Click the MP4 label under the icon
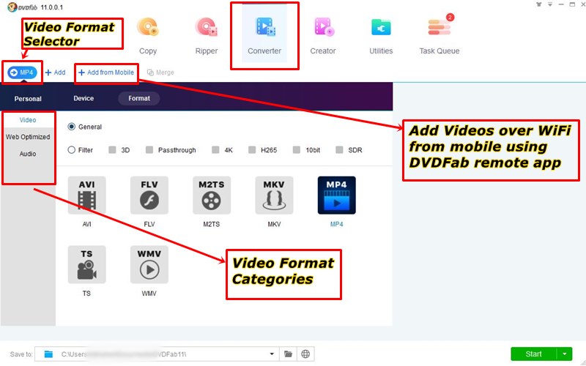The height and width of the screenshot is (366, 586). pyautogui.click(x=336, y=224)
